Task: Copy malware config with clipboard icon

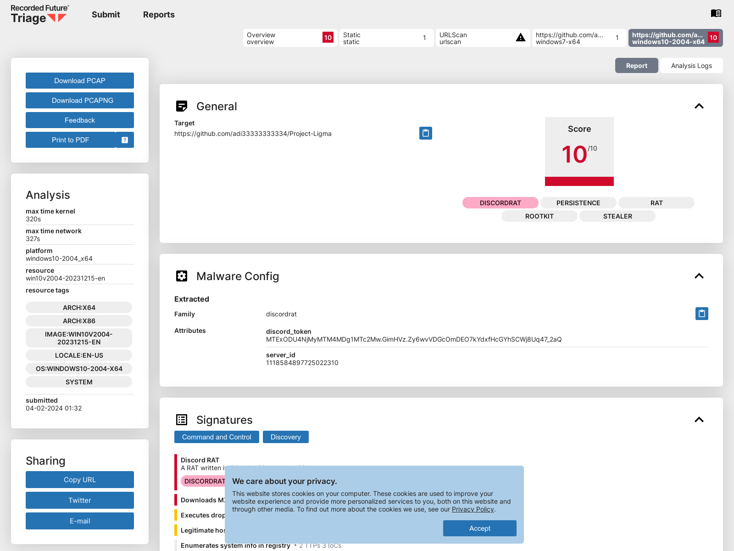Action: coord(702,314)
